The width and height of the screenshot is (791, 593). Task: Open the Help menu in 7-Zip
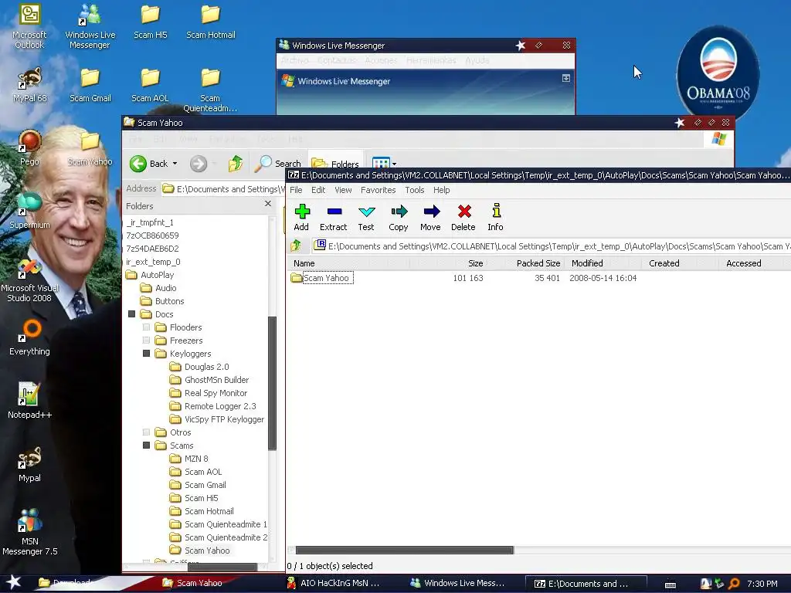click(x=441, y=190)
